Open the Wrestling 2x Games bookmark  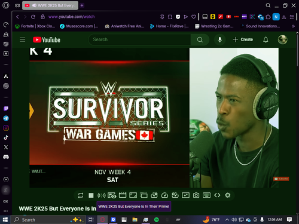(214, 26)
